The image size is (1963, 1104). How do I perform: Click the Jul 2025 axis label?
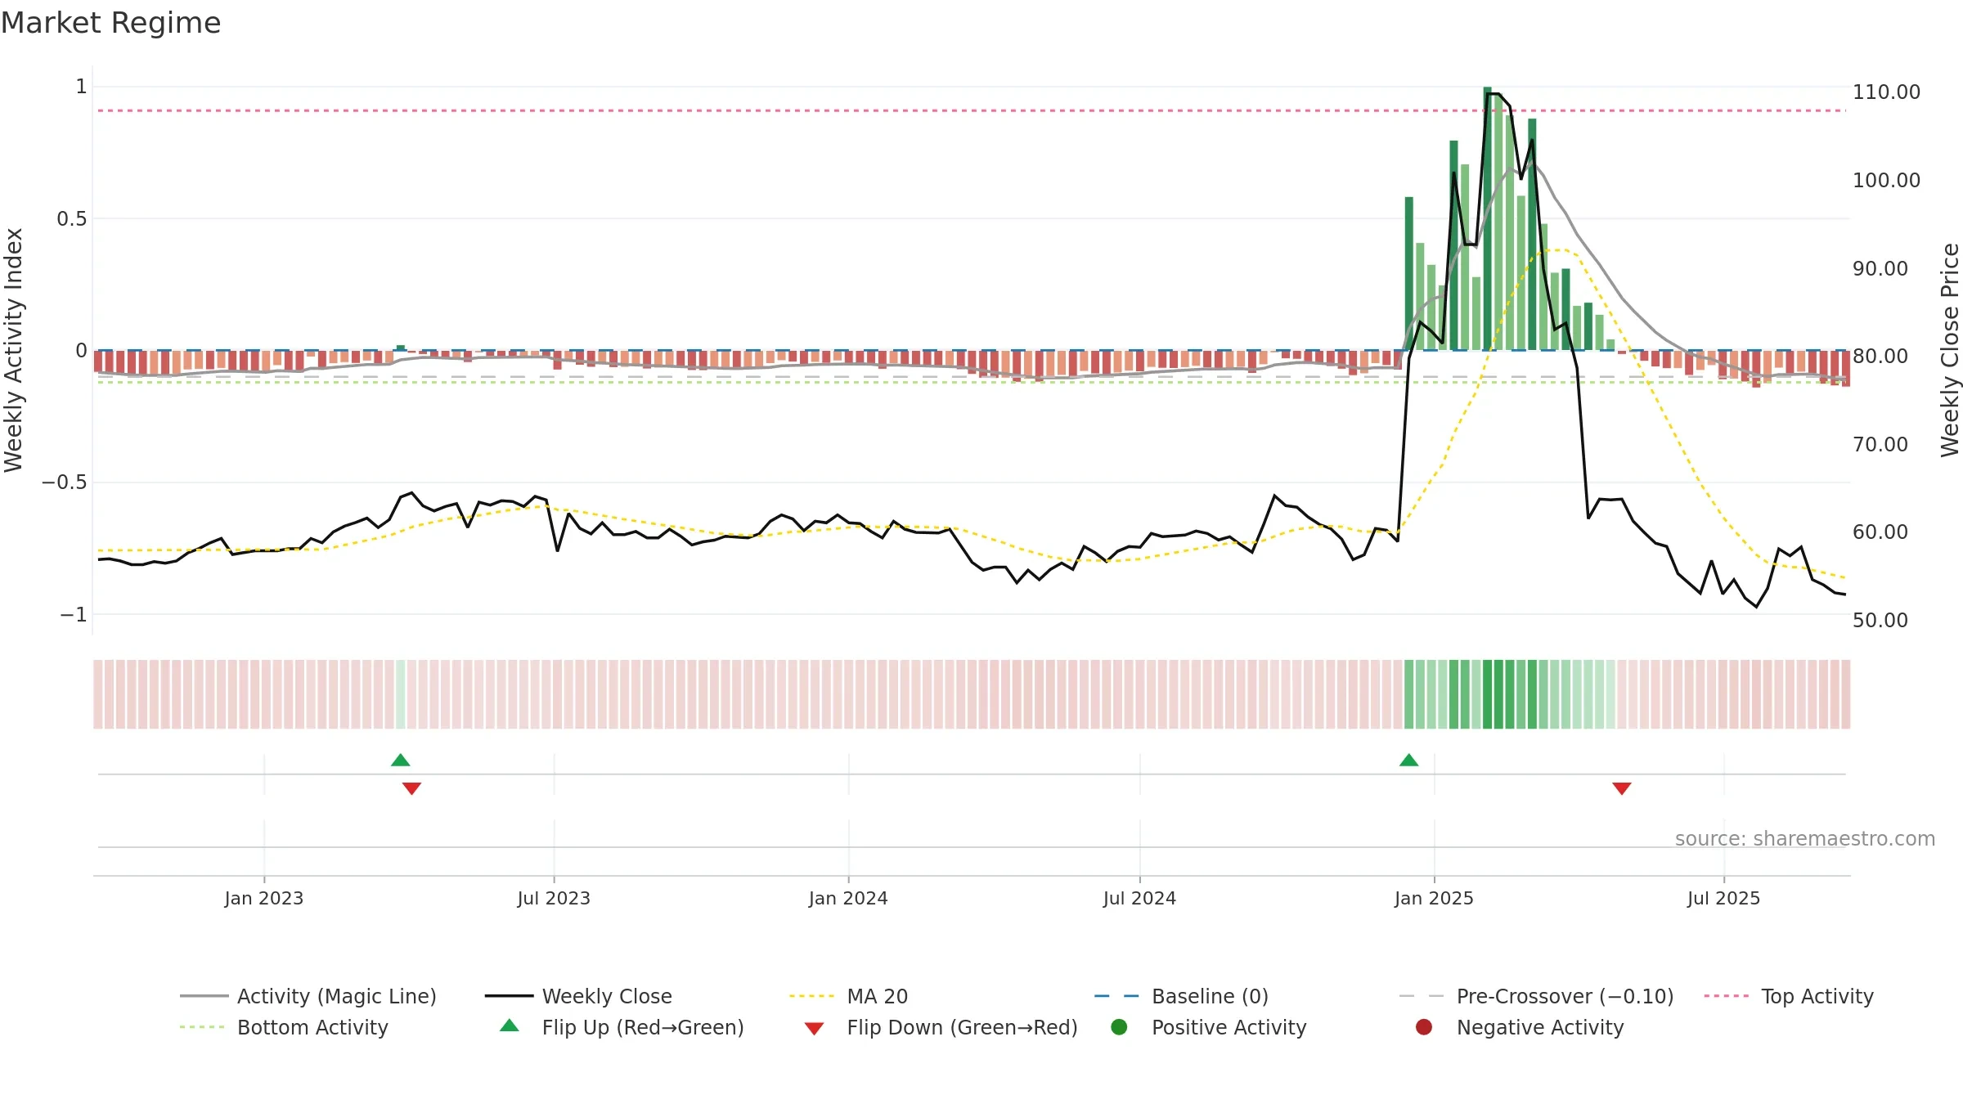(1723, 898)
